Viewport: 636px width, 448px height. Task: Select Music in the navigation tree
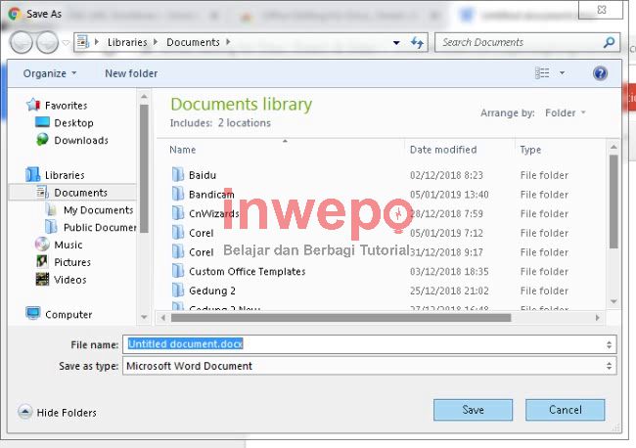click(68, 245)
